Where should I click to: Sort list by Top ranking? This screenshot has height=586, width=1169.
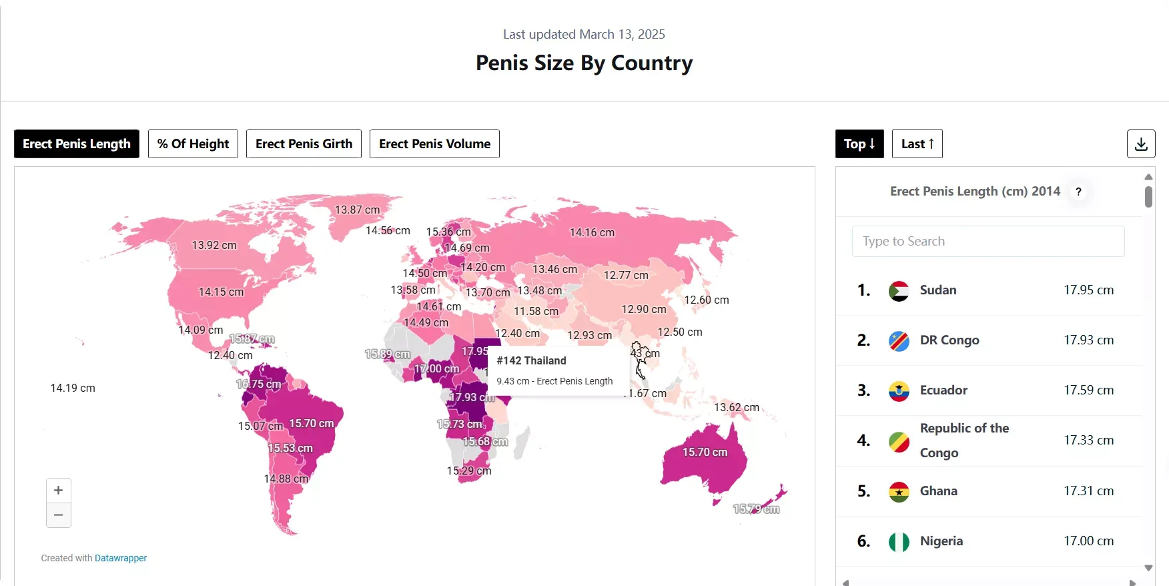859,144
